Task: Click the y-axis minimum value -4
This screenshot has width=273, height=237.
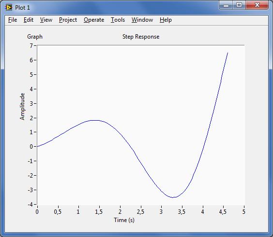Action: [x=30, y=204]
